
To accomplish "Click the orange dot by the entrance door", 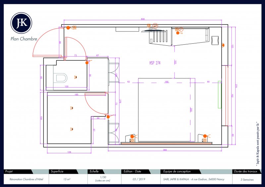I will tap(68, 28).
